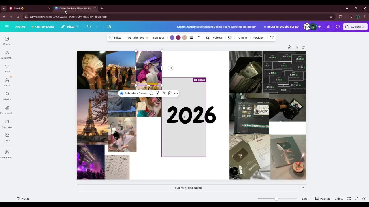Open the Proyectos sidebar panel
Image resolution: width=369 pixels, height=207 pixels.
click(x=7, y=124)
